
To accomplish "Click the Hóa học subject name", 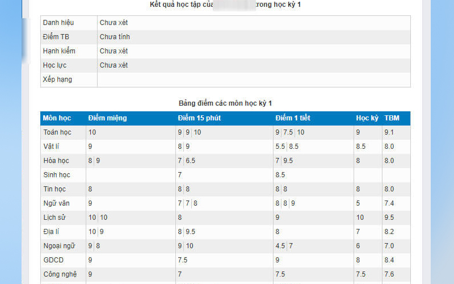I will tap(56, 161).
